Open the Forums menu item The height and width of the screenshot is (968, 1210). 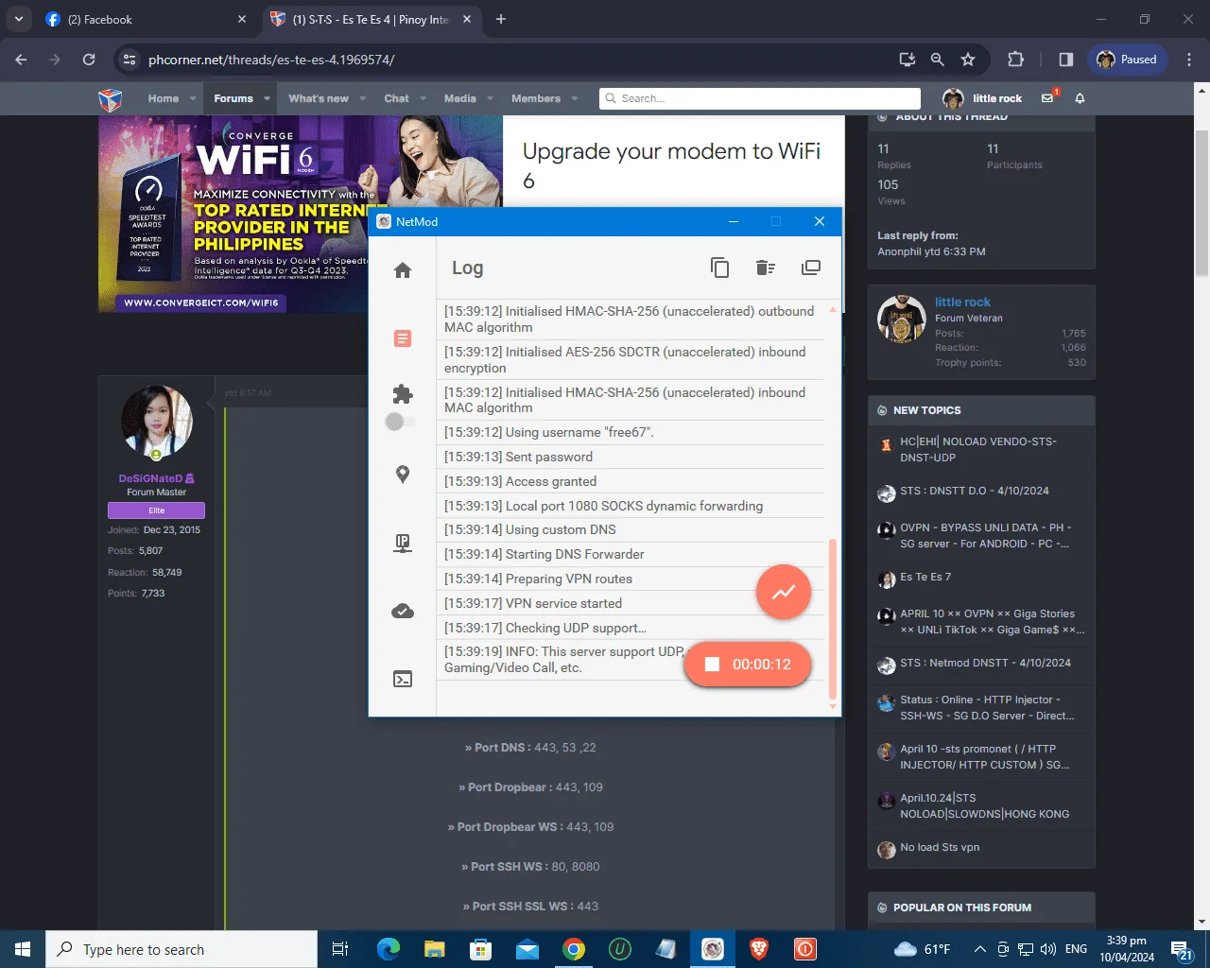[233, 98]
